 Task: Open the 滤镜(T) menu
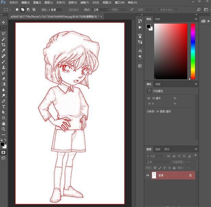pyautogui.click(x=84, y=2)
